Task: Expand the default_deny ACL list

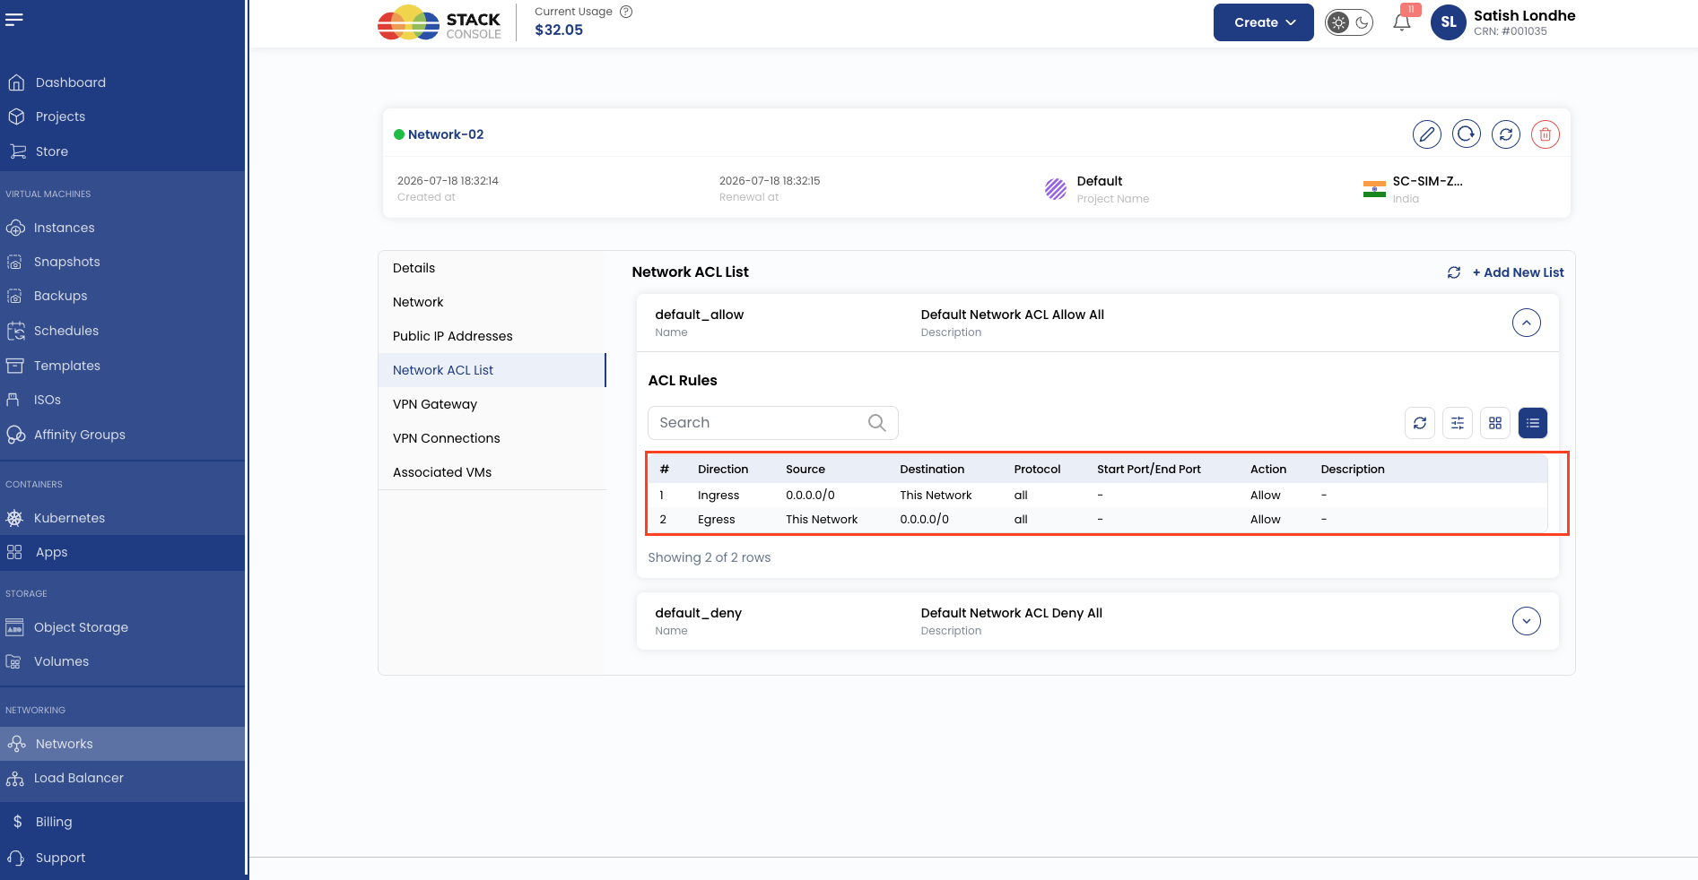Action: pos(1526,621)
